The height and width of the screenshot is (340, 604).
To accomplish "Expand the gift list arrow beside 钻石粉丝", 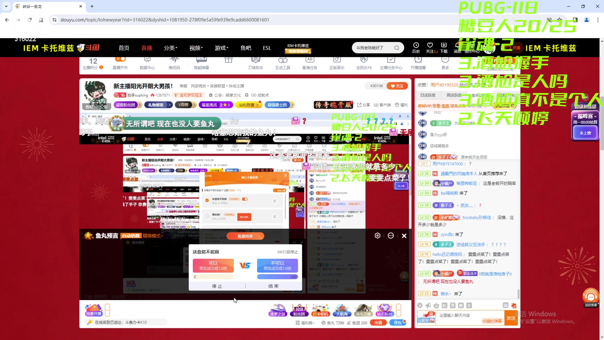I will (399, 310).
